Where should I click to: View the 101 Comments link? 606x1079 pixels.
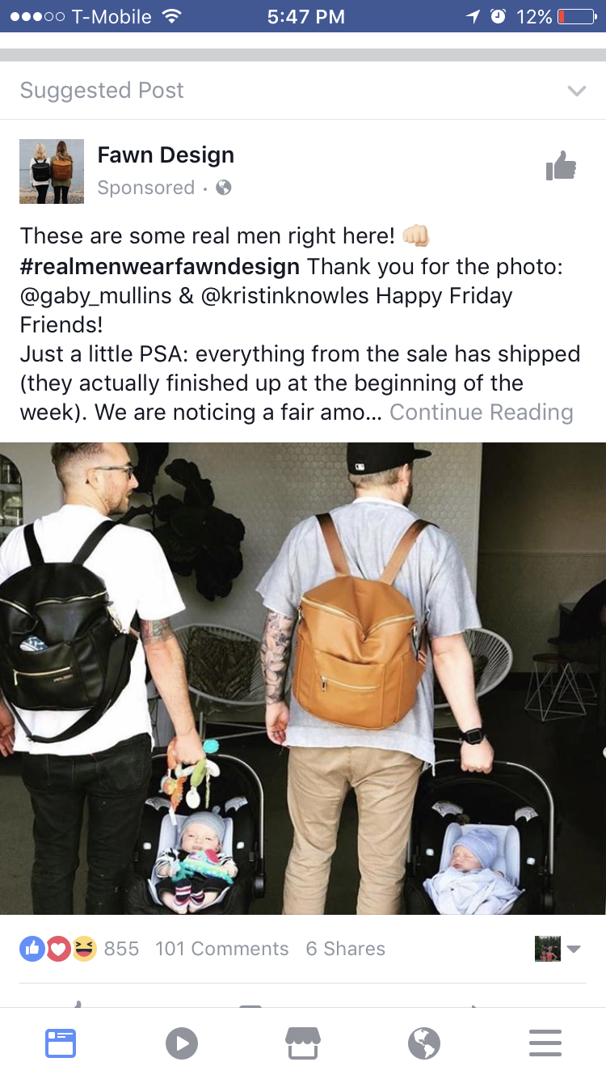221,949
